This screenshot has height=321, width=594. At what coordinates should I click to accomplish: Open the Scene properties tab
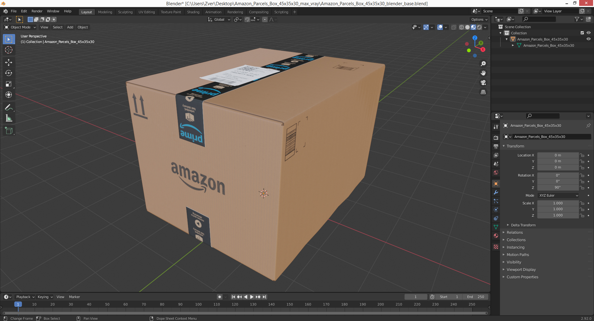point(496,164)
